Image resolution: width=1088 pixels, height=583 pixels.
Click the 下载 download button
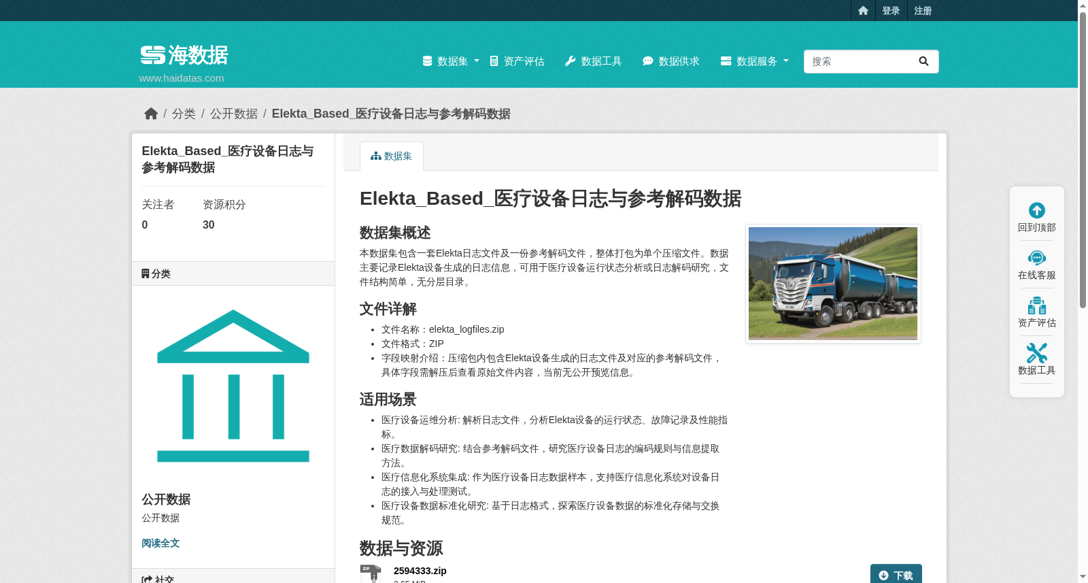coord(896,574)
